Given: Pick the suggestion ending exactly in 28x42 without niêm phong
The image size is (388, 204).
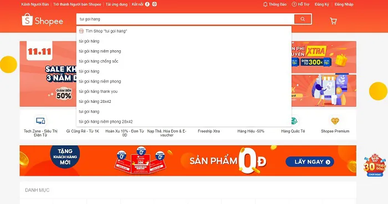Looking at the screenshot, I should pyautogui.click(x=184, y=102).
